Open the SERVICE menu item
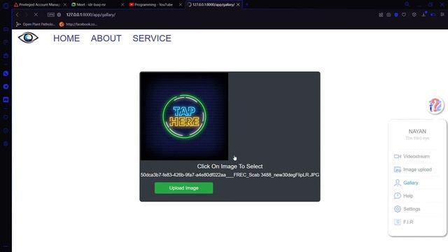This screenshot has width=448, height=252. point(152,38)
